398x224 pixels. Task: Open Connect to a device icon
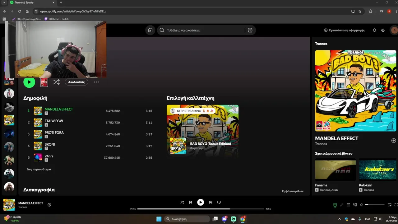tap(355, 205)
